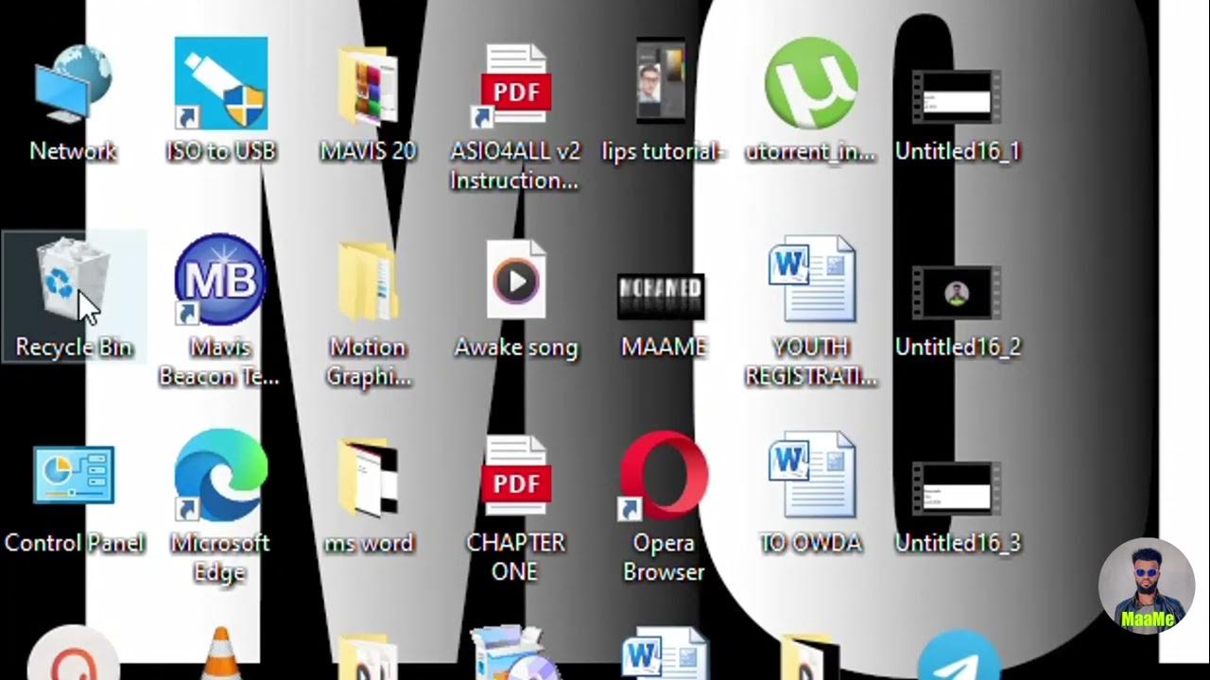Click the "Untitled16_2" file name text
1210x680 pixels.
(x=958, y=348)
